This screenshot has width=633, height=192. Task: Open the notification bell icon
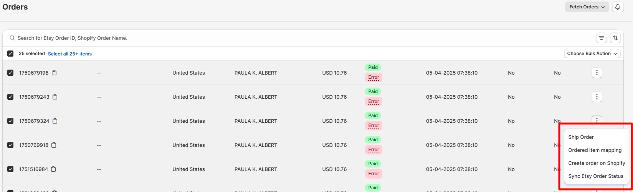(x=618, y=7)
